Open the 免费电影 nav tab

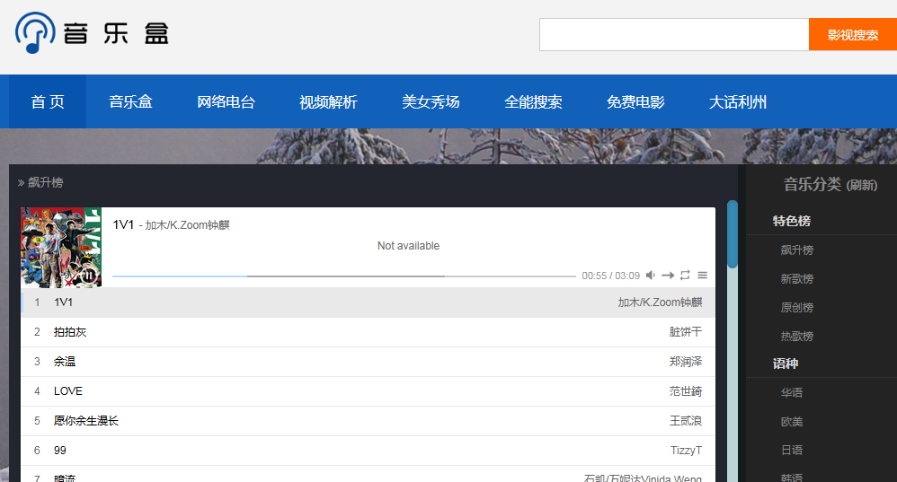pyautogui.click(x=635, y=101)
